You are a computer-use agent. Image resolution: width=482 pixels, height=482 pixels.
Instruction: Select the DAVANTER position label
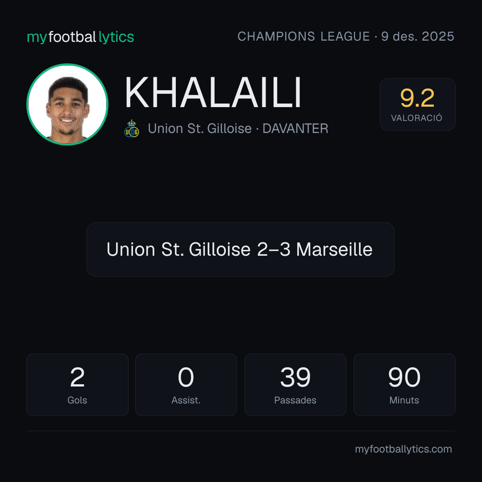(295, 129)
